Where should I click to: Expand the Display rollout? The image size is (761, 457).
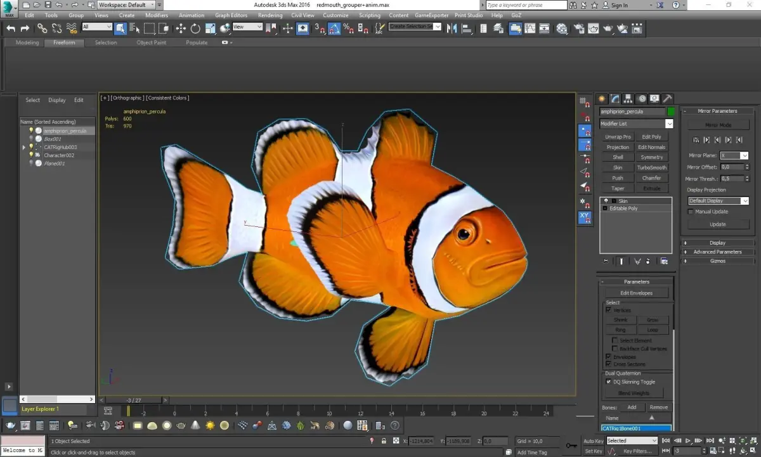pyautogui.click(x=718, y=243)
